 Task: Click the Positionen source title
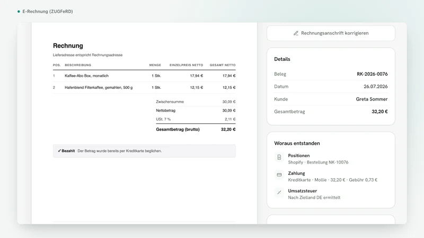(x=299, y=155)
